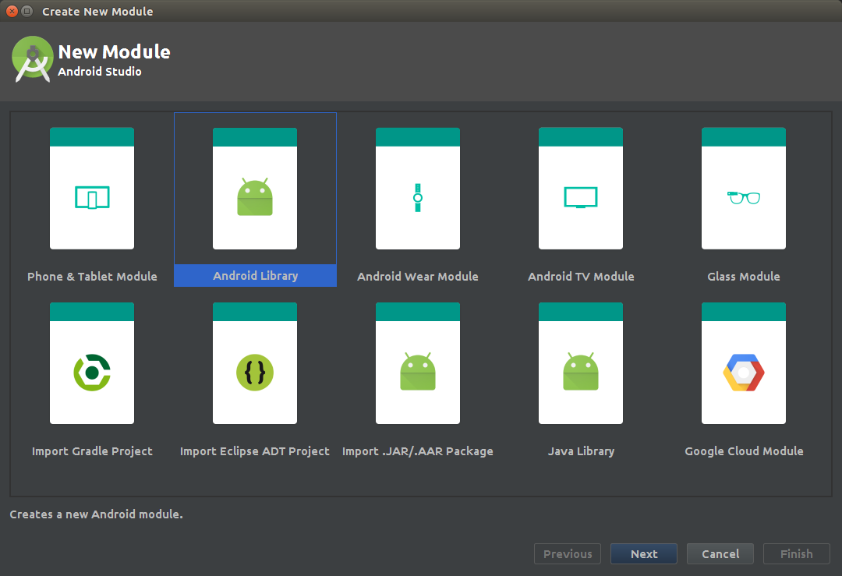Choose the Android Library module icon

pos(254,188)
